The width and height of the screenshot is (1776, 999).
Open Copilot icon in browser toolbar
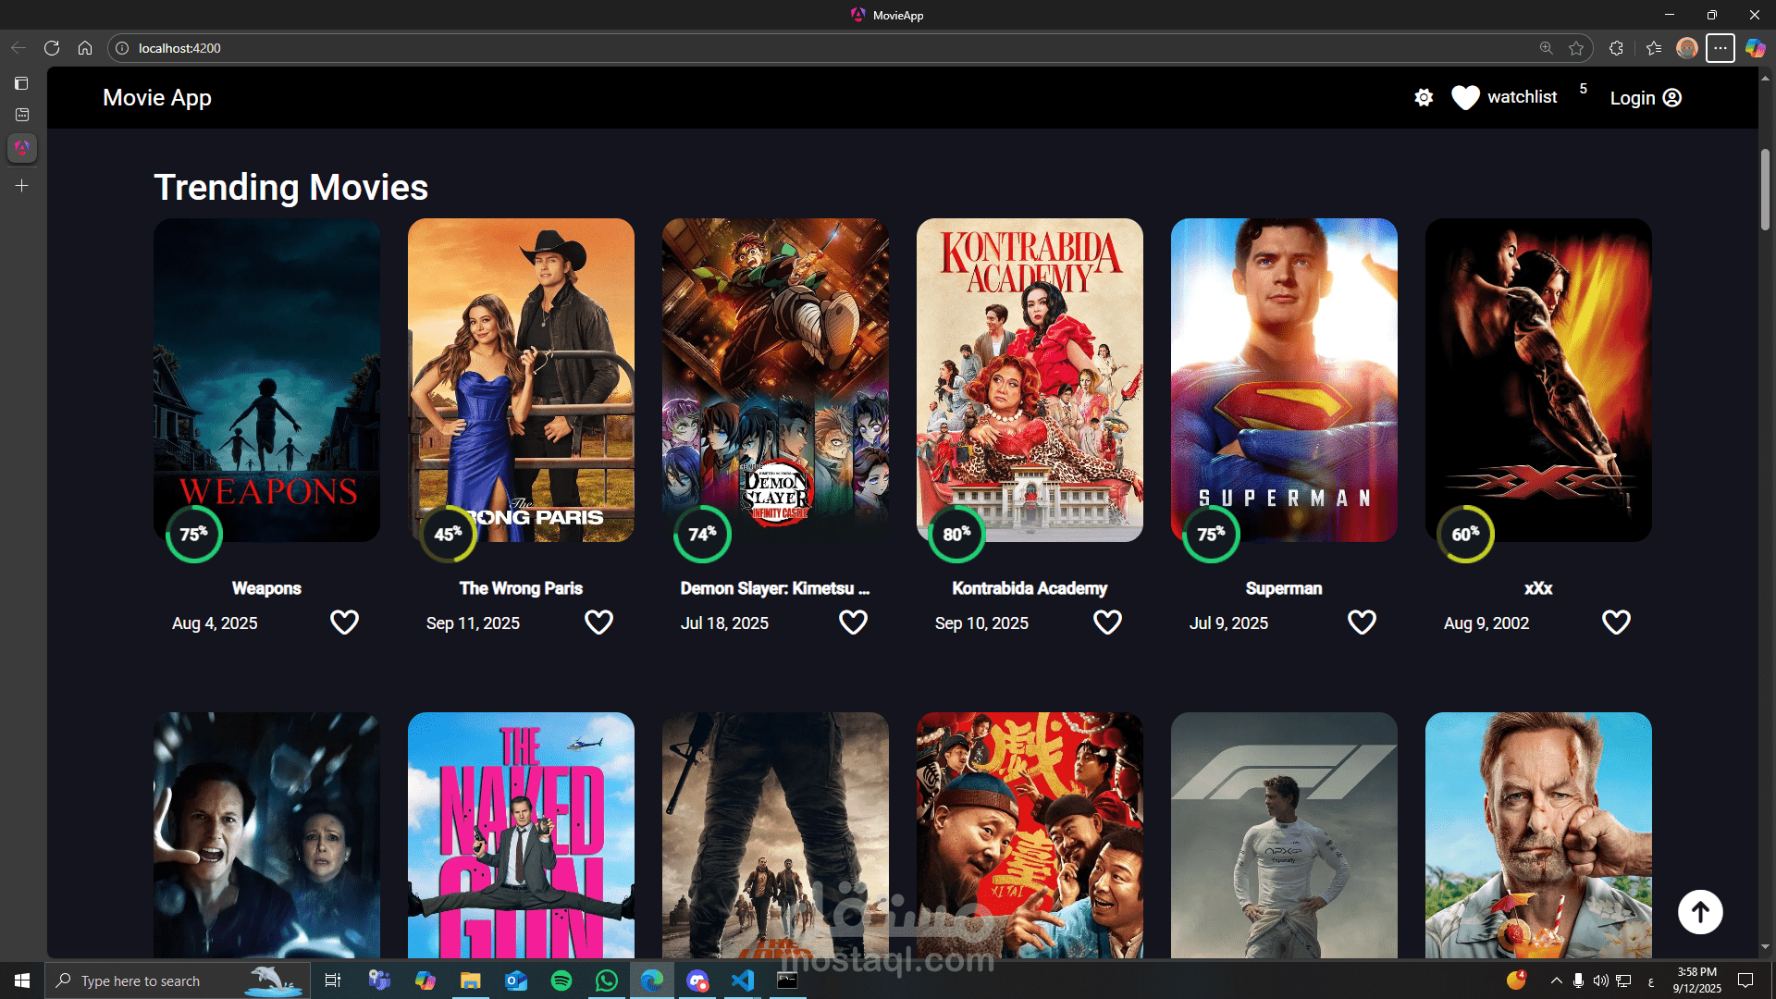[x=1755, y=48]
